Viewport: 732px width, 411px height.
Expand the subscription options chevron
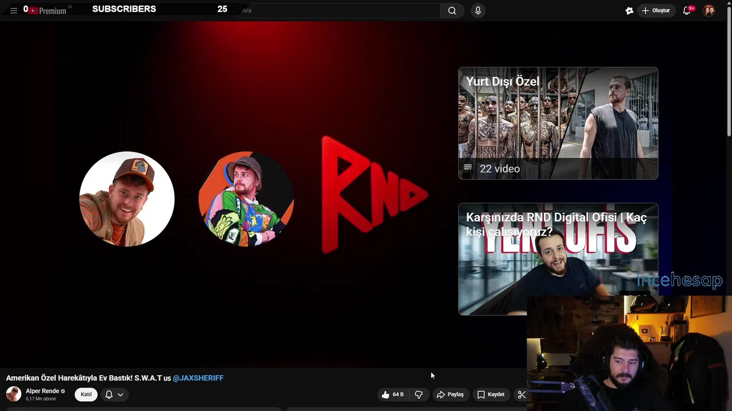(121, 394)
